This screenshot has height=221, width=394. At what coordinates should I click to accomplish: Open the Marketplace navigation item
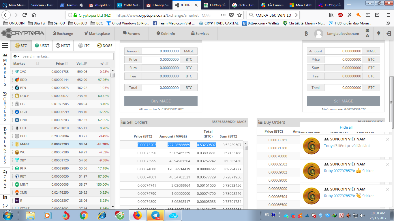pyautogui.click(x=97, y=34)
